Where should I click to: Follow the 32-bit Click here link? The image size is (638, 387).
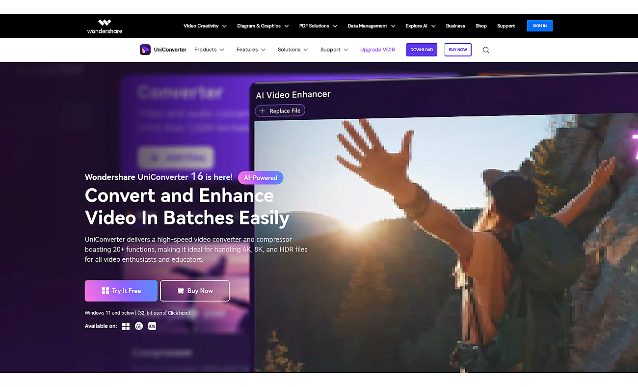tap(179, 313)
